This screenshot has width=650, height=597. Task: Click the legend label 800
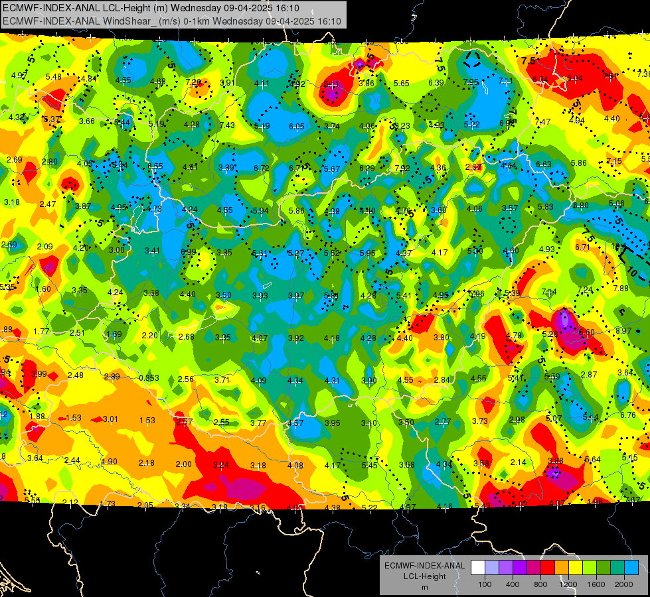540,584
